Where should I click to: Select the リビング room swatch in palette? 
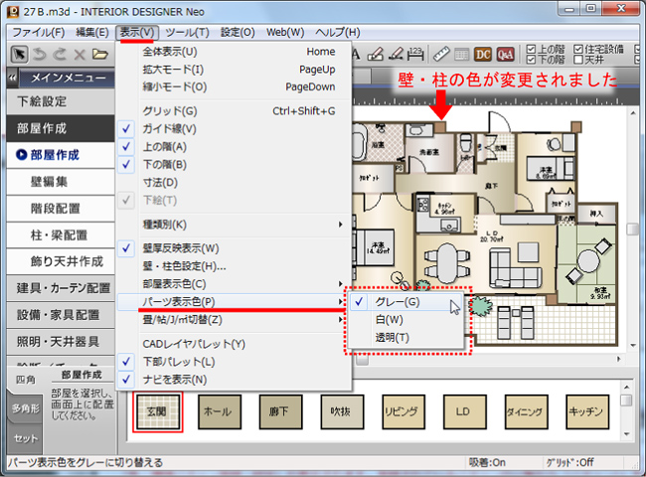tap(404, 410)
